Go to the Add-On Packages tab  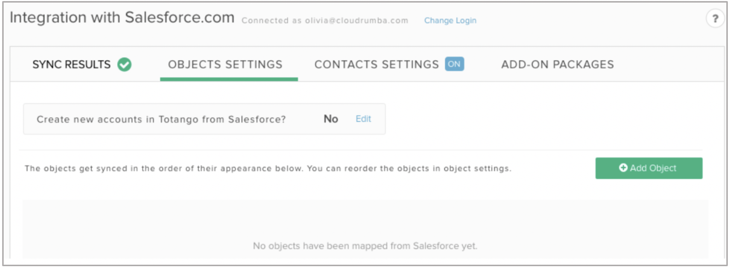(557, 64)
